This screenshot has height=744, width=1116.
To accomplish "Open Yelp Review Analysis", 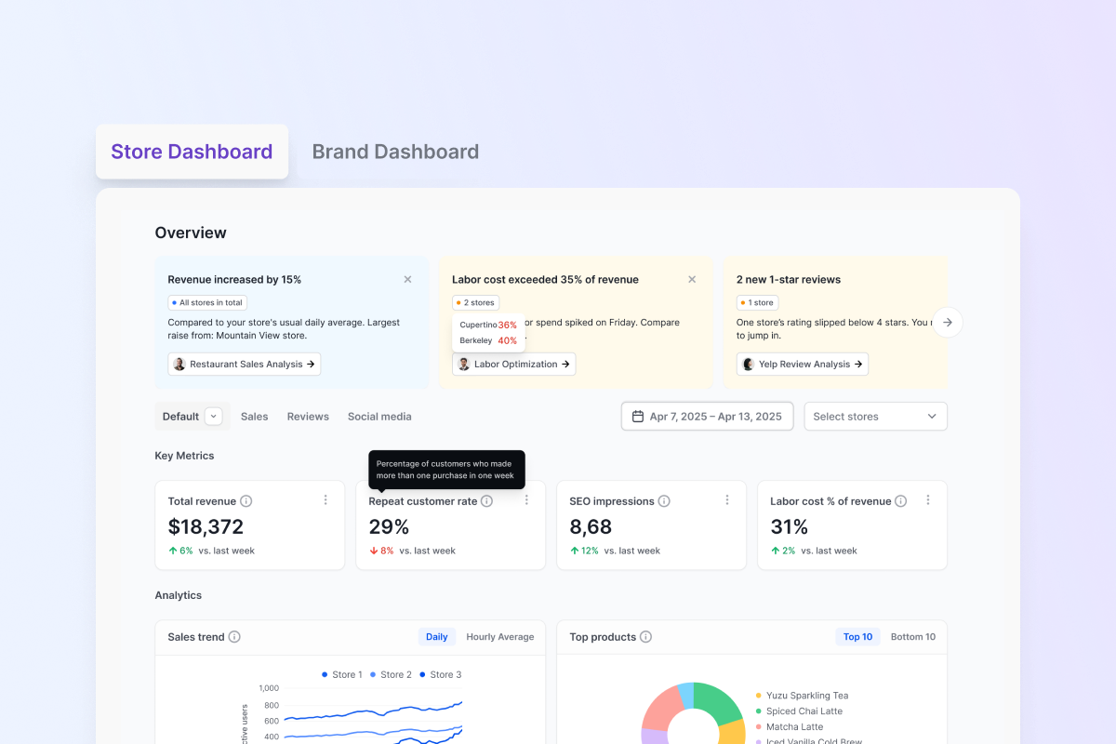I will [x=803, y=365].
